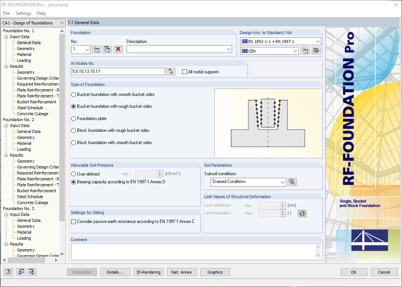This screenshot has height=287, width=402.
Task: Select Concrete Cubage under Foundation No. 2
Action: 33,203
